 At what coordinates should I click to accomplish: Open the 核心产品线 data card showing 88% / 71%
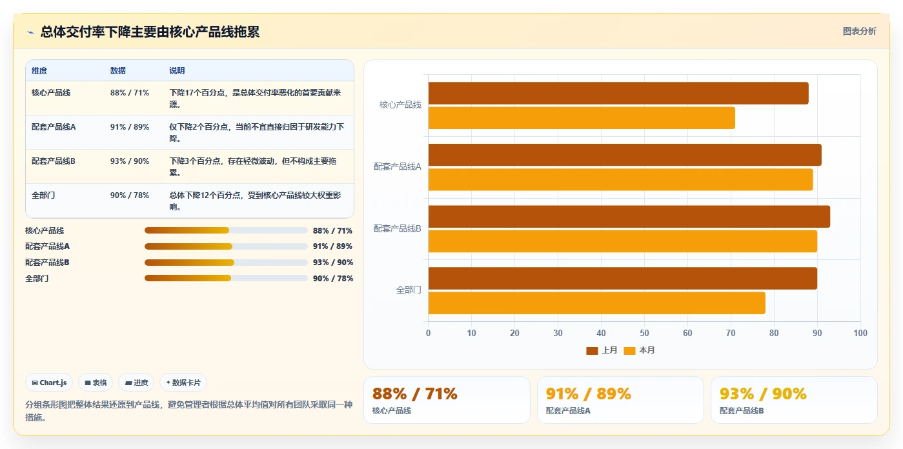(x=447, y=400)
